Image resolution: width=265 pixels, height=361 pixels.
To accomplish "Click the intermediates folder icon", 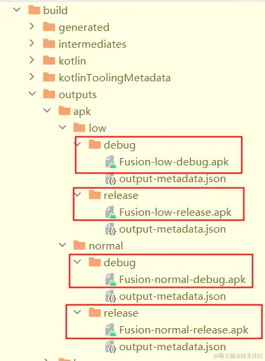I will coord(49,44).
